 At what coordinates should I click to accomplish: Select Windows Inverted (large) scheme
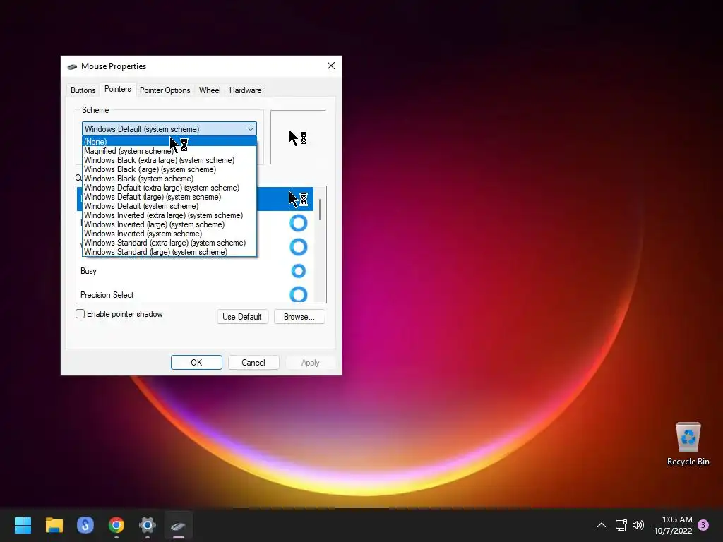tap(169, 224)
